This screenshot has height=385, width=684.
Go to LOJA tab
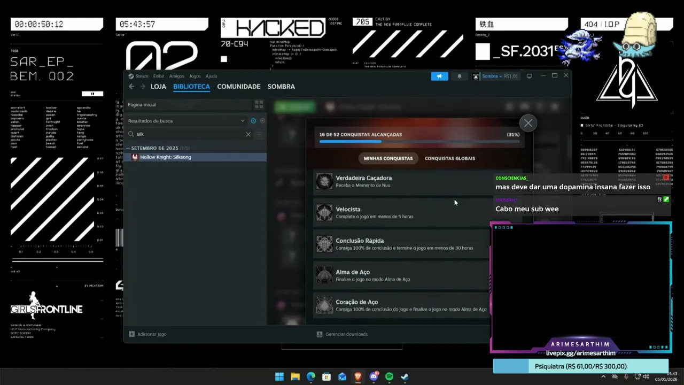pyautogui.click(x=158, y=87)
